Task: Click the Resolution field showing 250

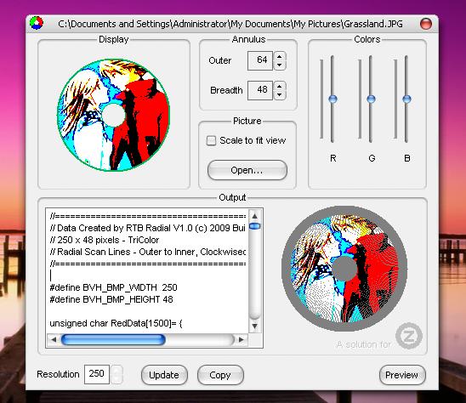Action: (x=97, y=374)
